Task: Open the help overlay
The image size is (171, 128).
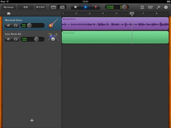Action: (166, 7)
